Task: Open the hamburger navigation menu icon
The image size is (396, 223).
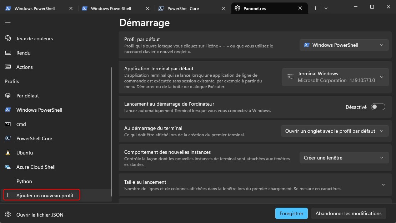Action: coord(8,22)
